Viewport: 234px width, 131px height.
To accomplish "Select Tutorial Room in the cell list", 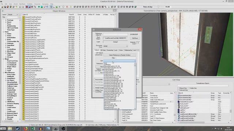I will click(154, 102).
